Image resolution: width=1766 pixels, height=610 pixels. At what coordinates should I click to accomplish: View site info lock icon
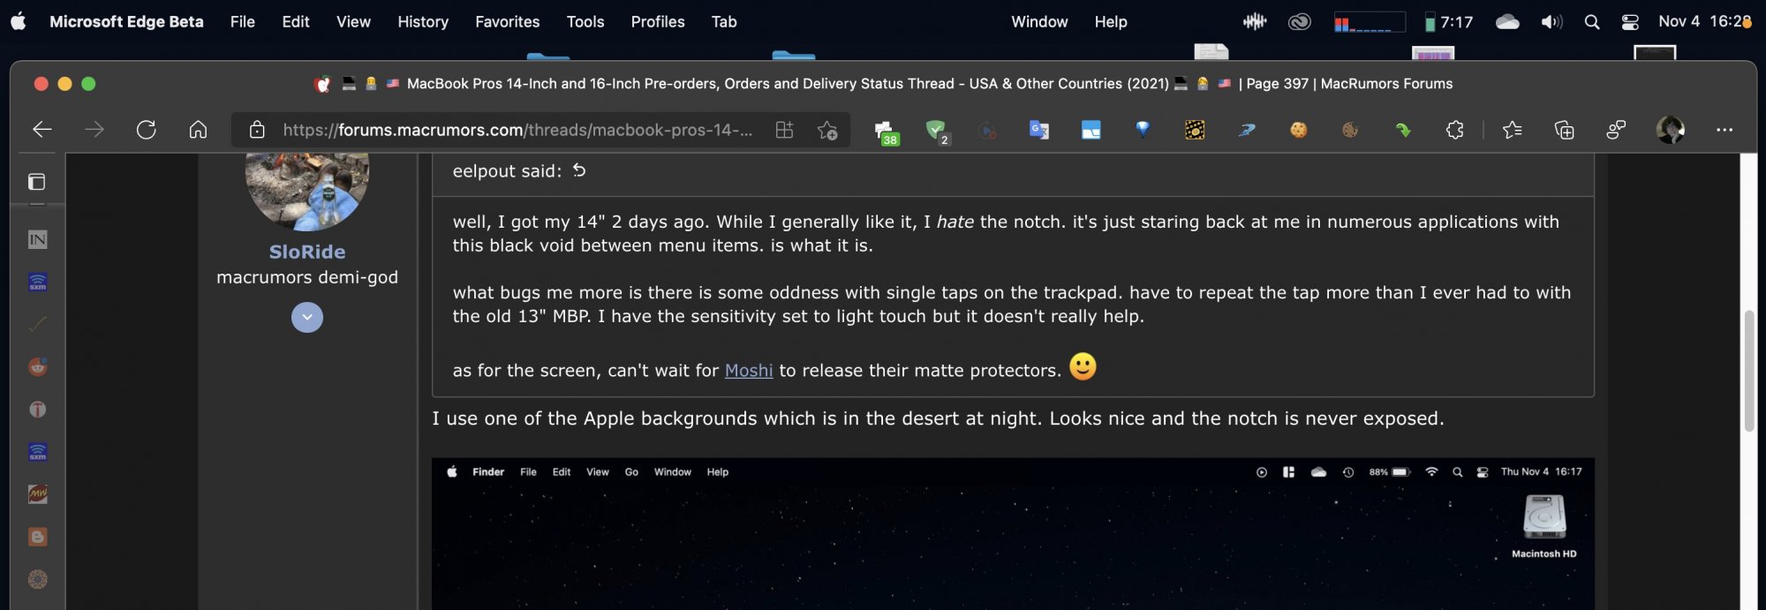pos(257,130)
